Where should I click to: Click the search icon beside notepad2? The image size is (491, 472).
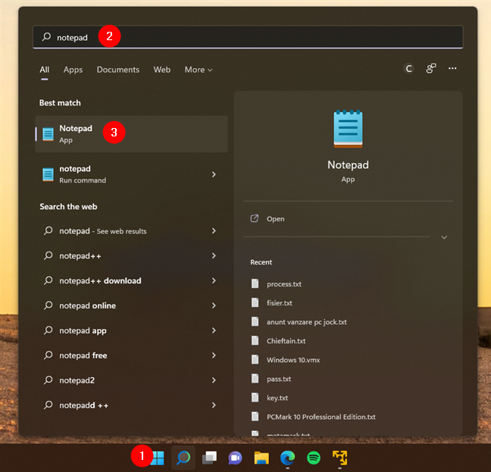point(48,380)
